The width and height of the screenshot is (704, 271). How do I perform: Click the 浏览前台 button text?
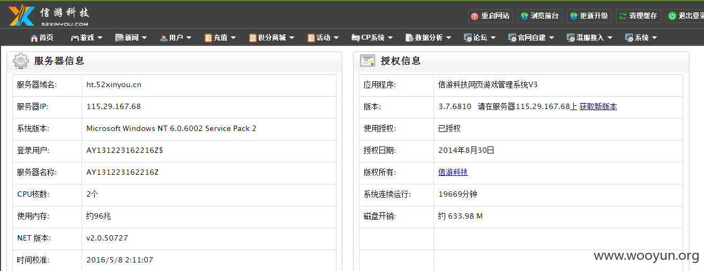544,16
